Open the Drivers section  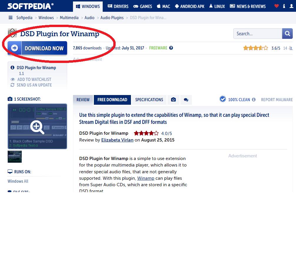pos(118,6)
